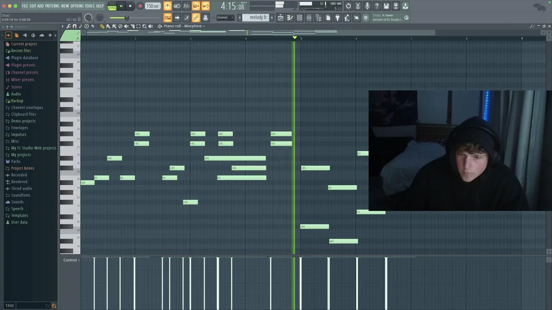Click the playhead marker at bar 5
Image resolution: width=552 pixels, height=310 pixels.
[x=295, y=38]
